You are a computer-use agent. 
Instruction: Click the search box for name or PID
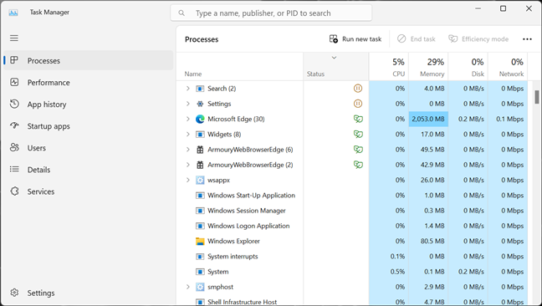pos(271,13)
